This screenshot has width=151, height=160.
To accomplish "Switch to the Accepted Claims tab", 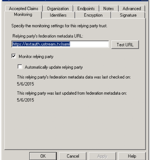I will tap(24, 9).
